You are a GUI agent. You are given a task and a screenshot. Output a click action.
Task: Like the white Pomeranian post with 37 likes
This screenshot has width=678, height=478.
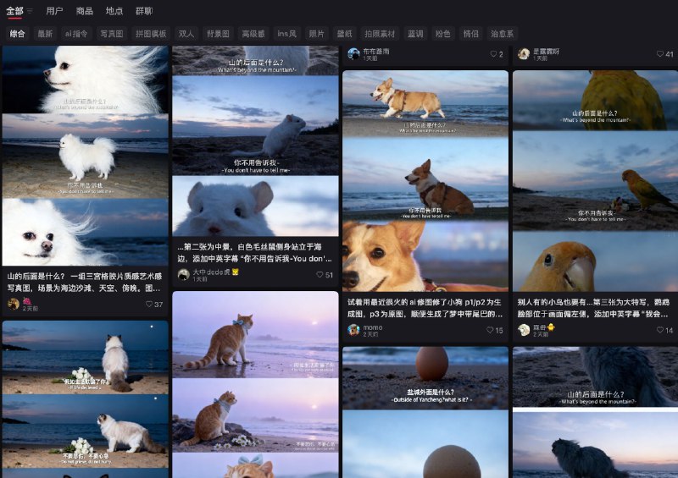pos(148,305)
